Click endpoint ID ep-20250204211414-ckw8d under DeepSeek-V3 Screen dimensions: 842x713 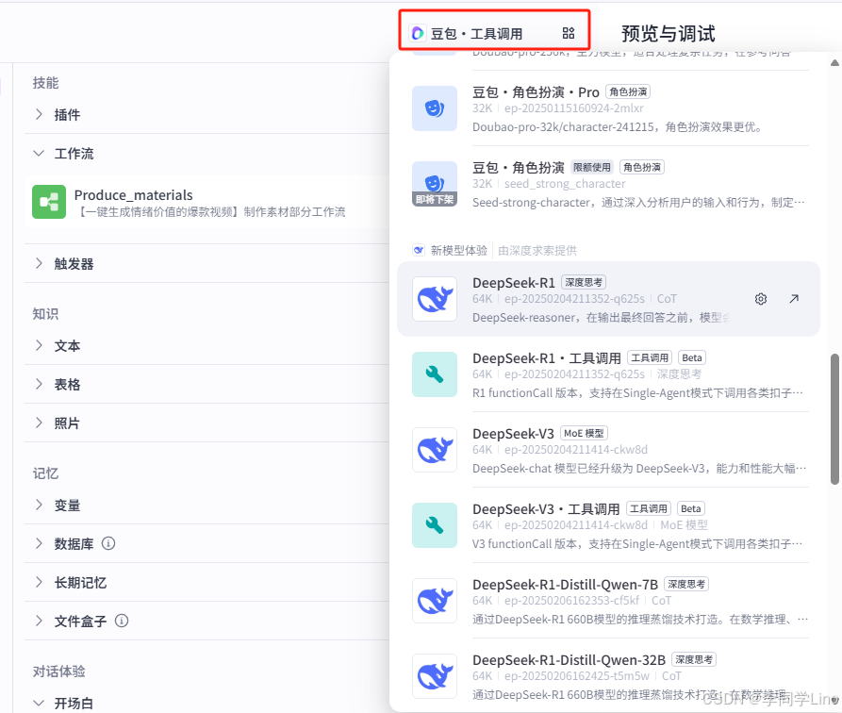[x=576, y=449]
